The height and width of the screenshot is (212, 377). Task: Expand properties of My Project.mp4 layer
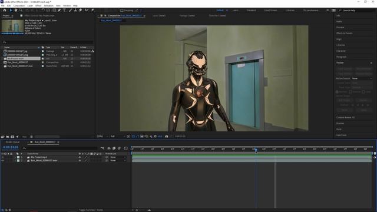(15, 157)
